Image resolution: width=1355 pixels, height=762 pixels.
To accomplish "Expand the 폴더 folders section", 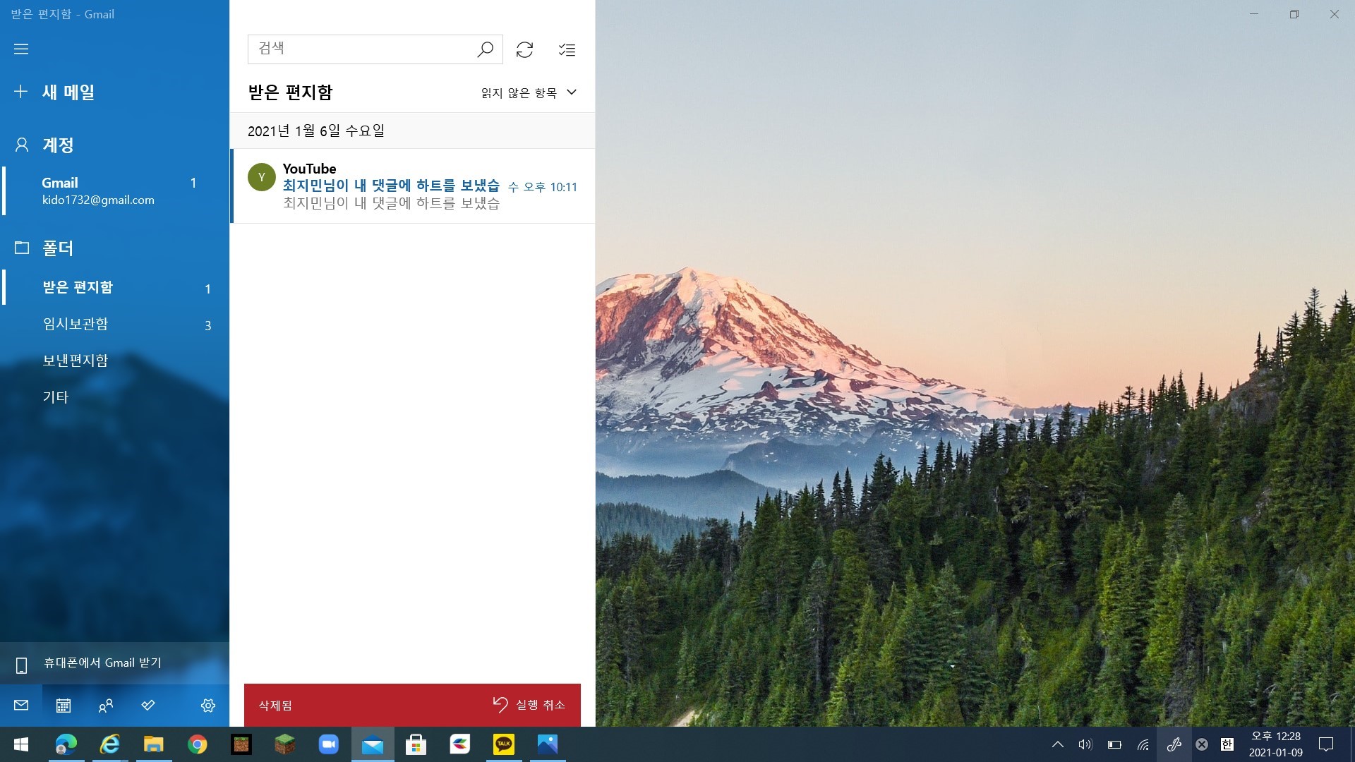I will pos(58,248).
